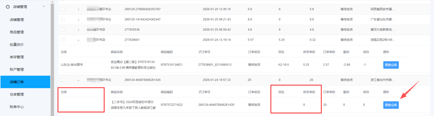Go to 库存管理 page
Image resolution: width=434 pixels, height=116 pixels.
pyautogui.click(x=17, y=57)
